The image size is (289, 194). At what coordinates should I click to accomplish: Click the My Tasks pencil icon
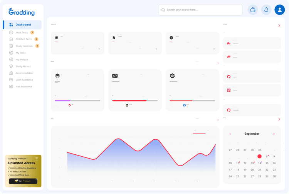11,53
